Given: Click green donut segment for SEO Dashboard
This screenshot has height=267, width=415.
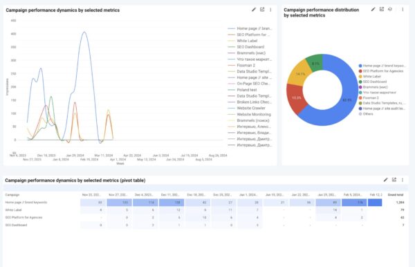Looking at the screenshot, I should tap(315, 64).
